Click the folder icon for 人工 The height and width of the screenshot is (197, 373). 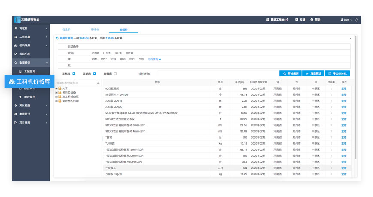(60, 88)
